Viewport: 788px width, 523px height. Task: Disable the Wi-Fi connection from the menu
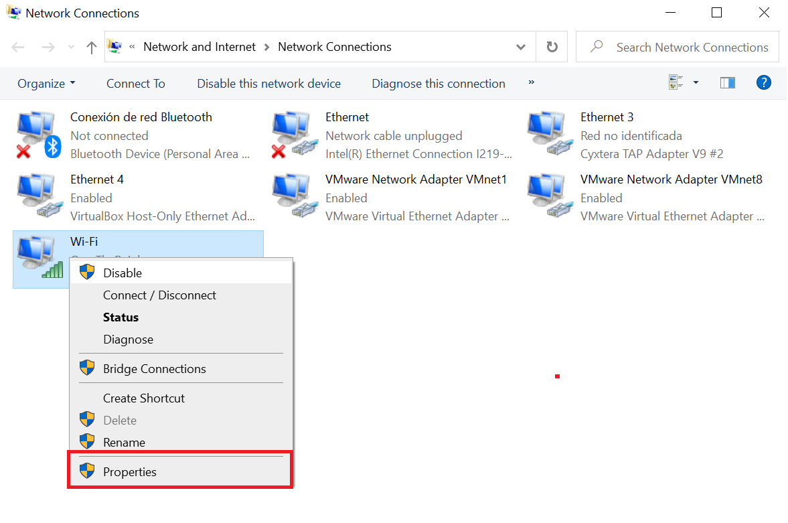pyautogui.click(x=122, y=272)
